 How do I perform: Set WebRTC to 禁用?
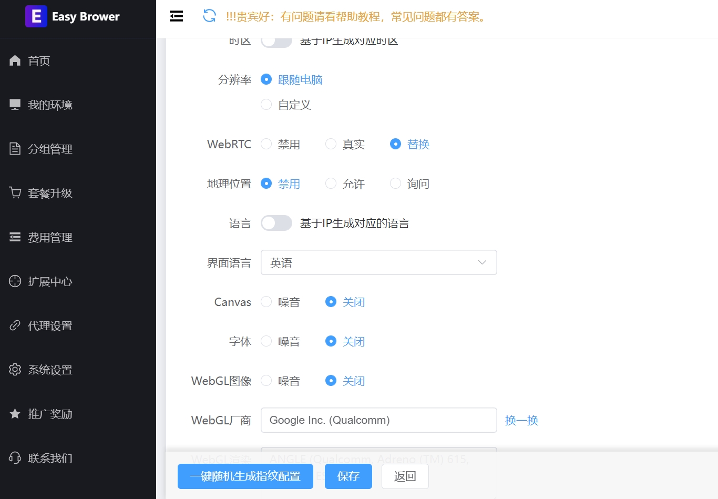266,144
